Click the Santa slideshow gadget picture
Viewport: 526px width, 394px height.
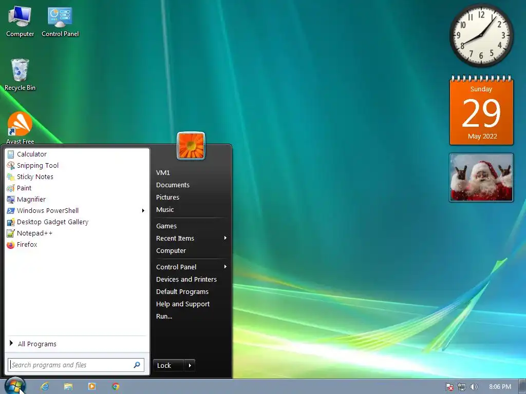point(481,178)
